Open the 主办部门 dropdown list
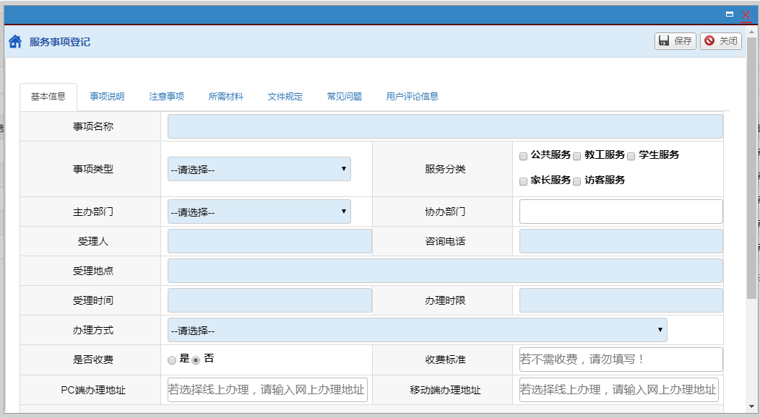This screenshot has width=760, height=418. (x=259, y=212)
